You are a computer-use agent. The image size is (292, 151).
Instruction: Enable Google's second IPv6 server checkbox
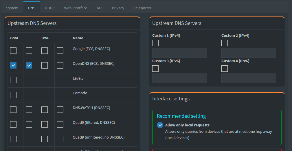(x=60, y=51)
